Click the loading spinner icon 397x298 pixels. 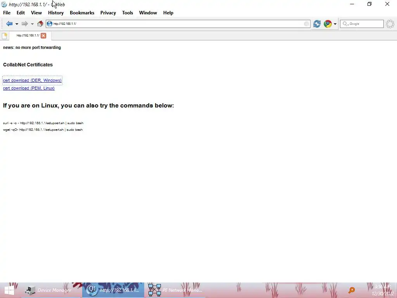tap(390, 24)
